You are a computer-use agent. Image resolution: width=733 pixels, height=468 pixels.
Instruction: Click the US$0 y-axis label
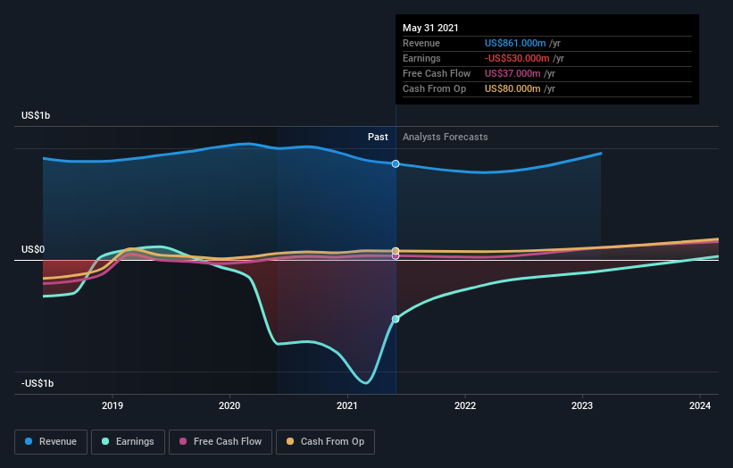tap(33, 249)
